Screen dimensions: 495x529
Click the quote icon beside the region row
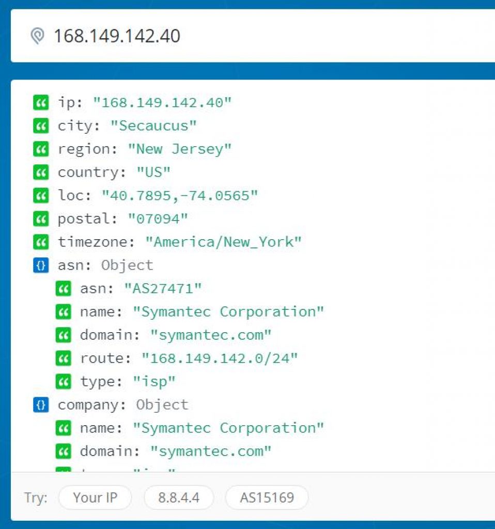pos(41,149)
